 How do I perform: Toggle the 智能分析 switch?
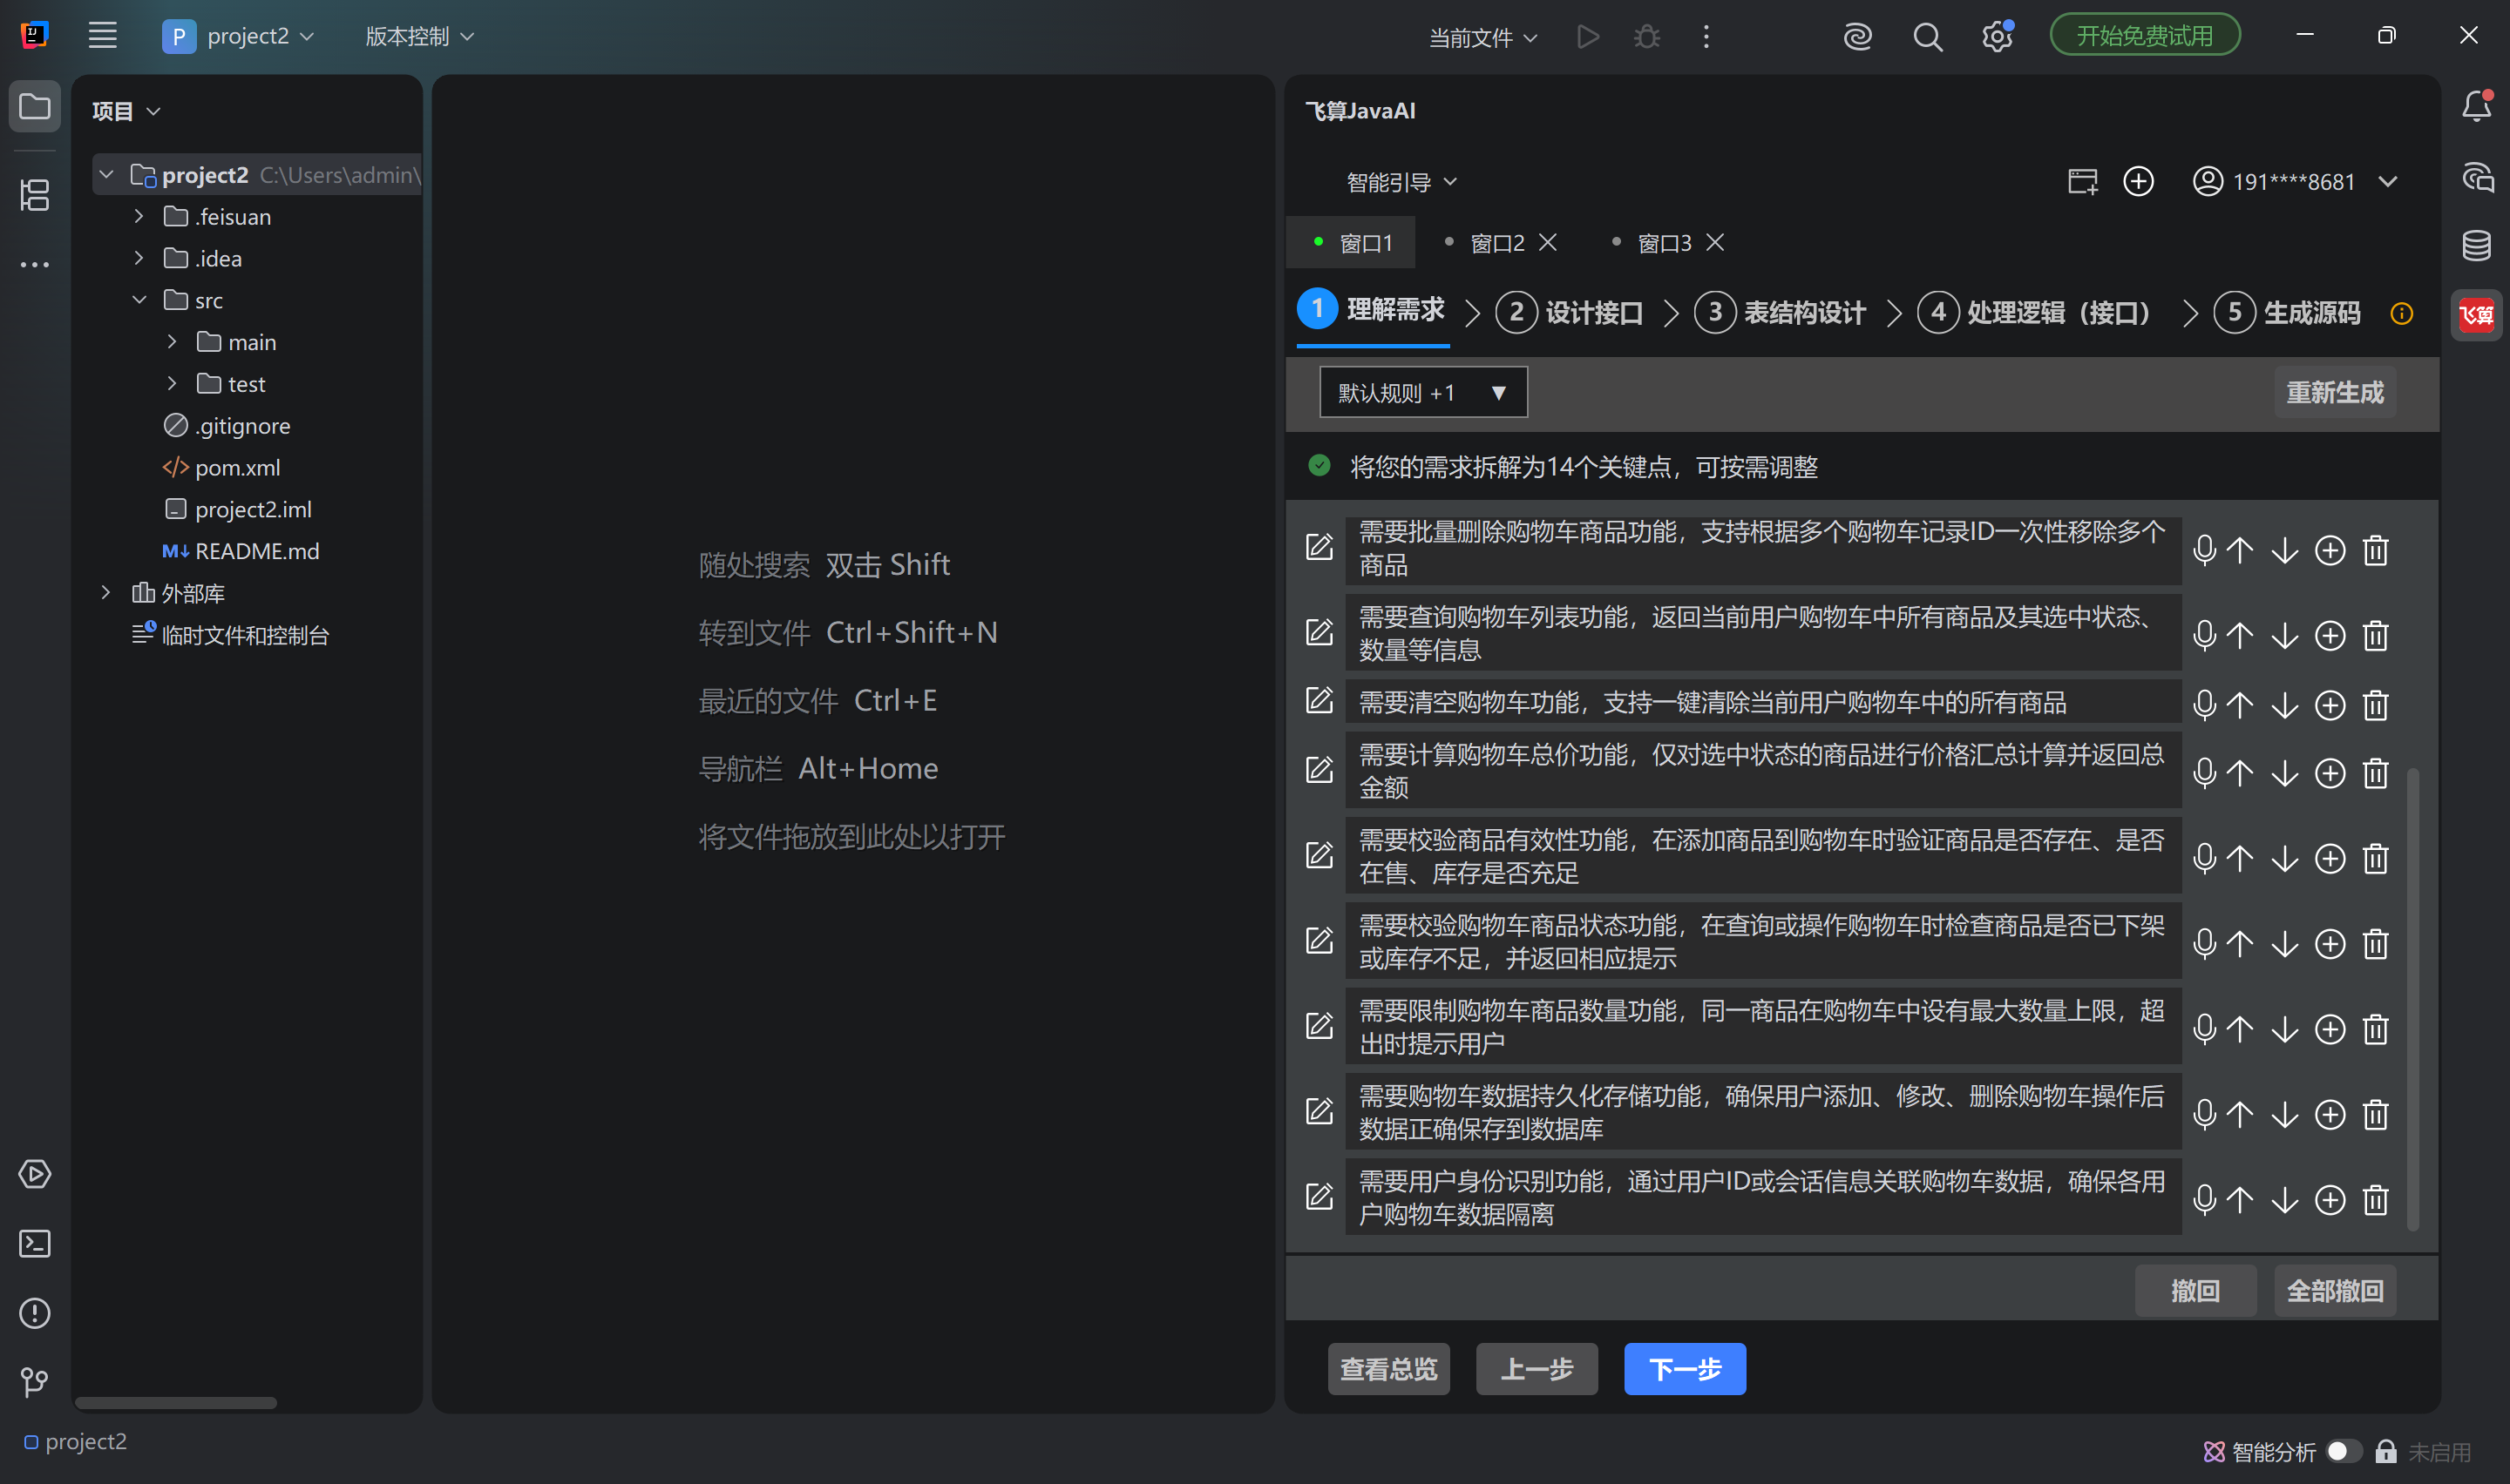[2344, 1451]
